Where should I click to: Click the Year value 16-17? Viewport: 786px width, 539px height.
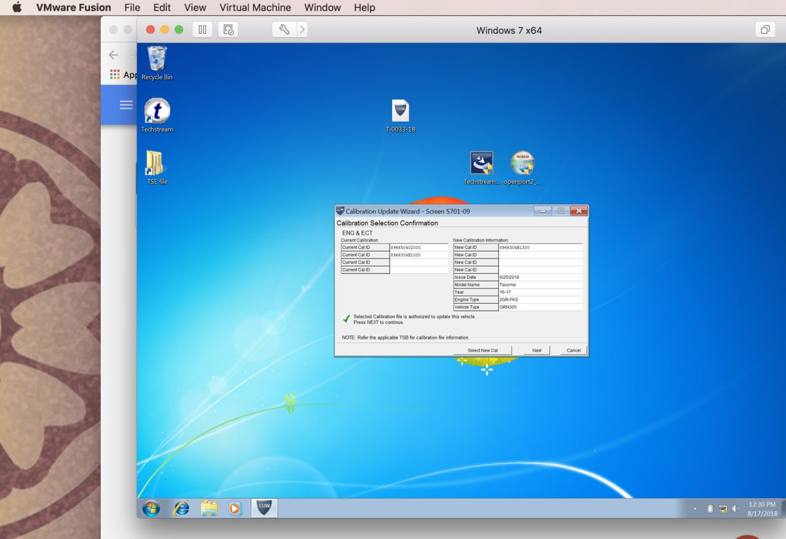(x=540, y=292)
